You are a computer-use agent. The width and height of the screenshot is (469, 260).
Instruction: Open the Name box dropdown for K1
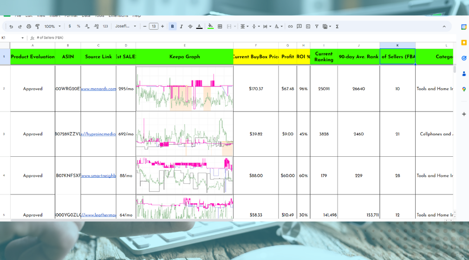(22, 38)
